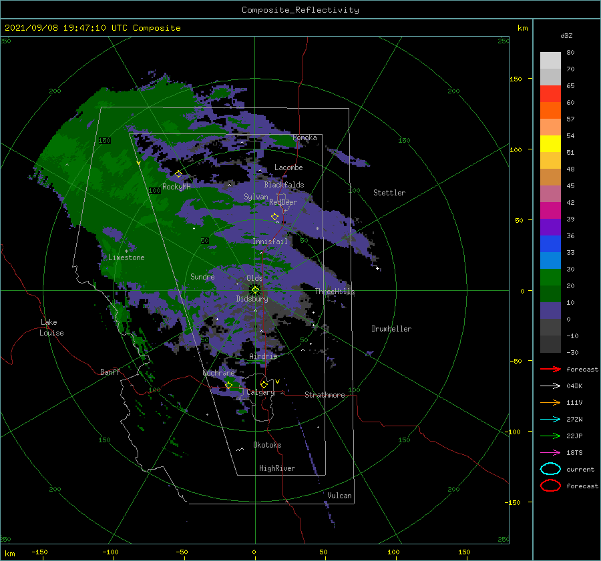Screen dimensions: 601x561
Task: Click the magenta 18TS arrow icon
Action: (x=550, y=453)
